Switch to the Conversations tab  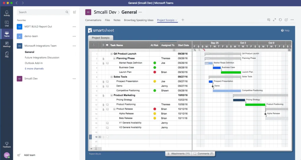click(x=93, y=20)
